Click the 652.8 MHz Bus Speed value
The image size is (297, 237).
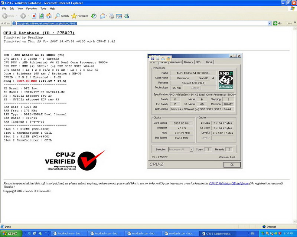[x=182, y=138]
